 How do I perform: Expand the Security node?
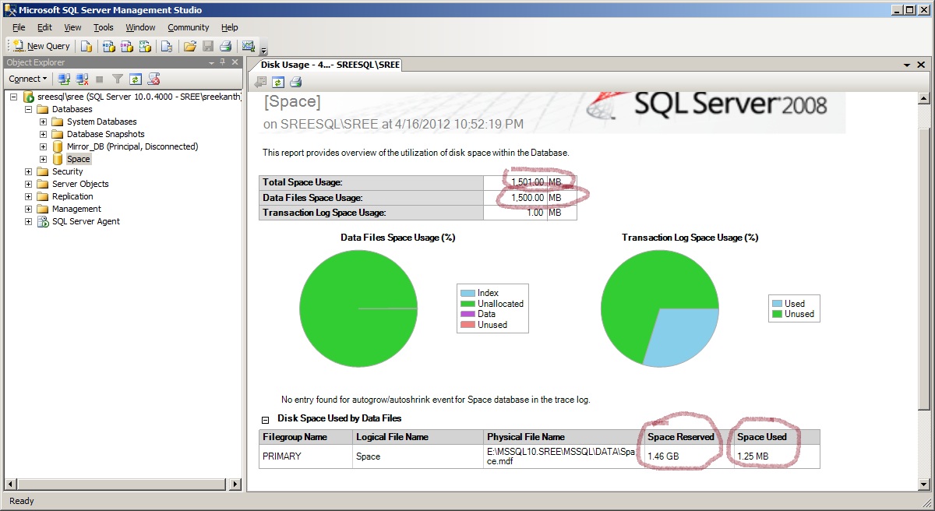(x=29, y=171)
